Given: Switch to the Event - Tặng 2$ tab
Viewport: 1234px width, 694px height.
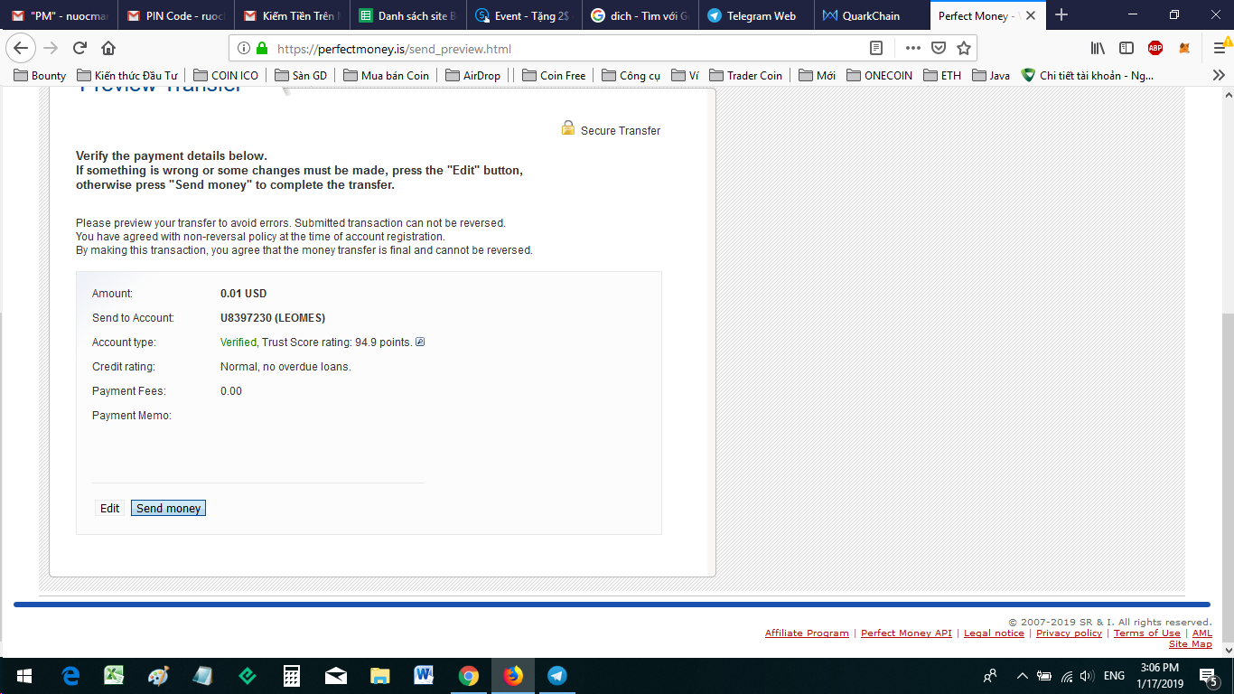Looking at the screenshot, I should pos(524,15).
